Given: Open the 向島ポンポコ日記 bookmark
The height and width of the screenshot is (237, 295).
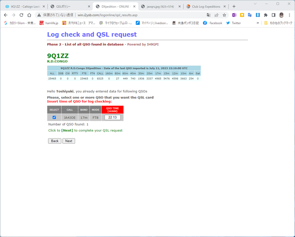Looking at the screenshot, I should pos(185,23).
